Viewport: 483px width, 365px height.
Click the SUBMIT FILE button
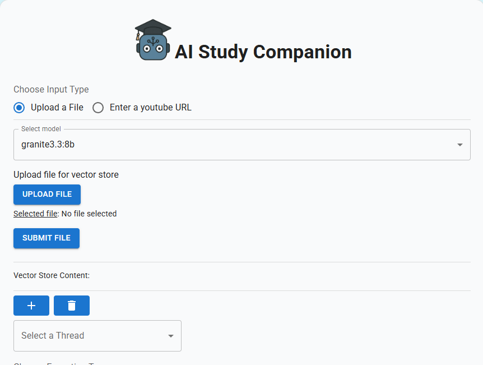(47, 238)
